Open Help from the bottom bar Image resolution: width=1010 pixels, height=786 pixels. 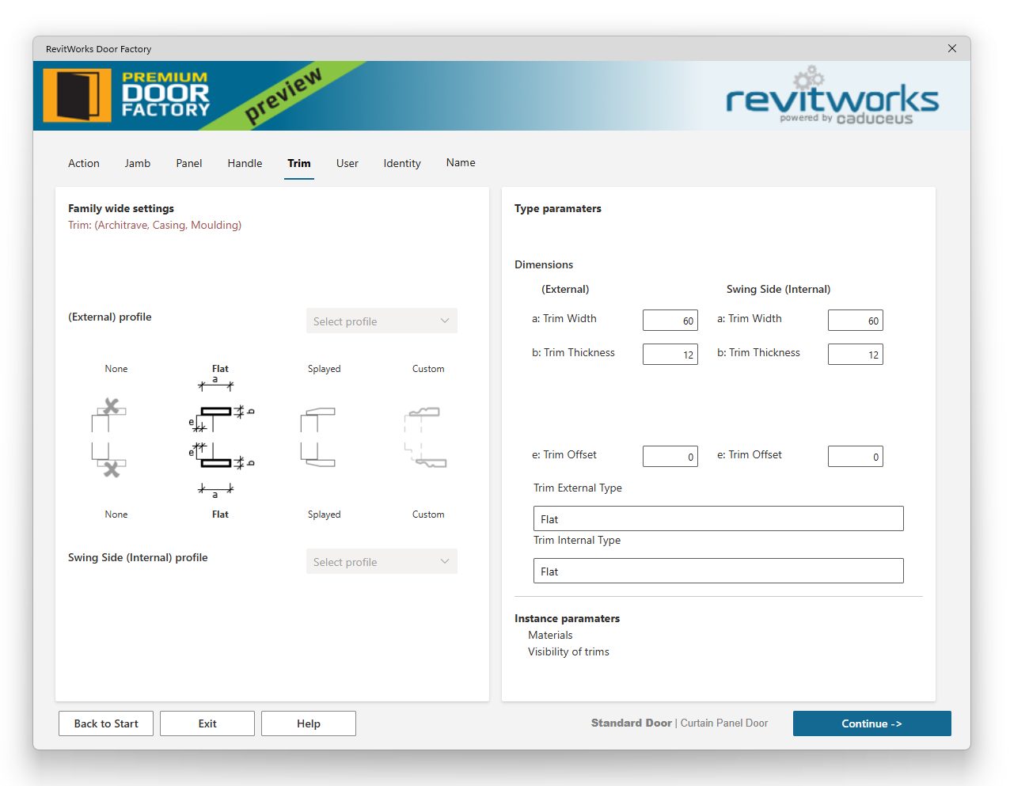(309, 723)
